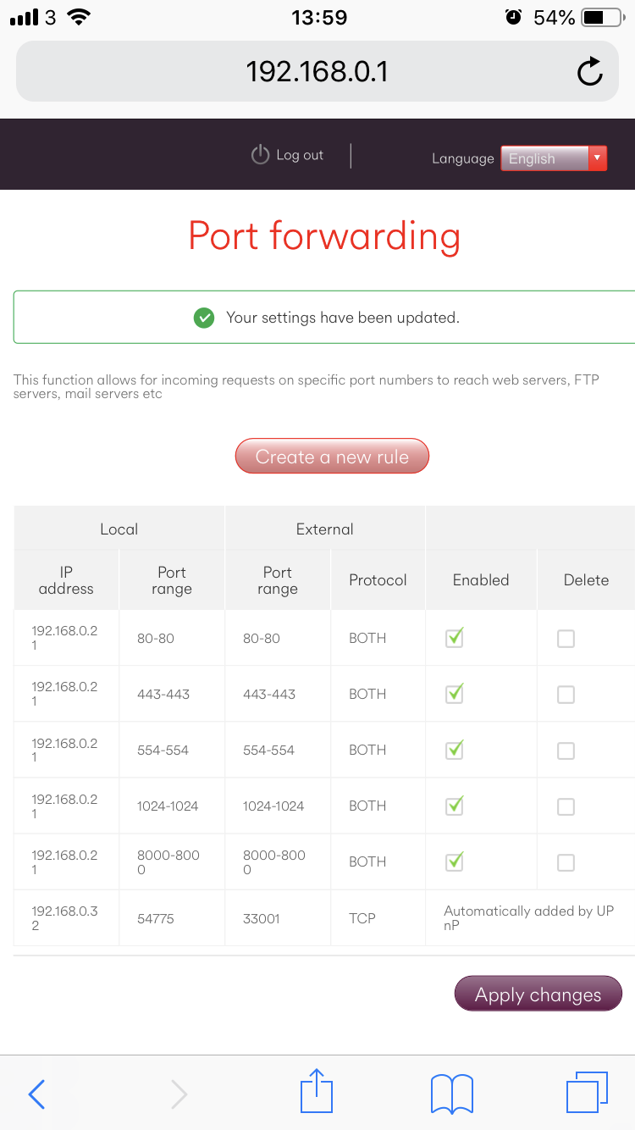Open the Language dropdown showing English
This screenshot has height=1130, width=635.
pyautogui.click(x=544, y=158)
